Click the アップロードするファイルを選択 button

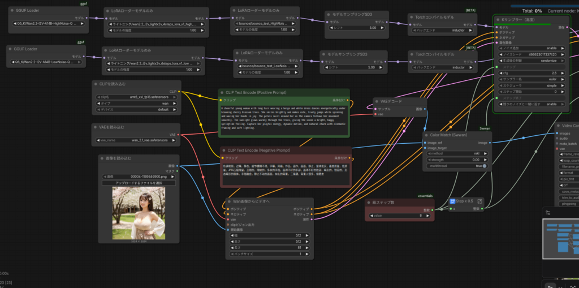(x=139, y=183)
